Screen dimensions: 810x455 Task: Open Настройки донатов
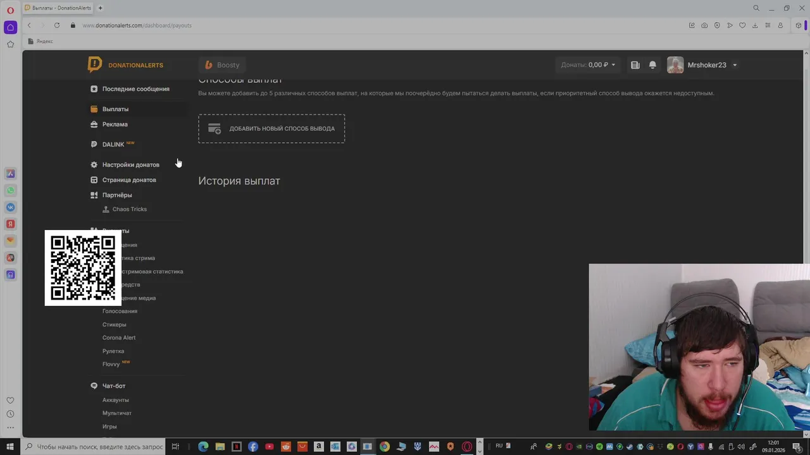tap(130, 165)
